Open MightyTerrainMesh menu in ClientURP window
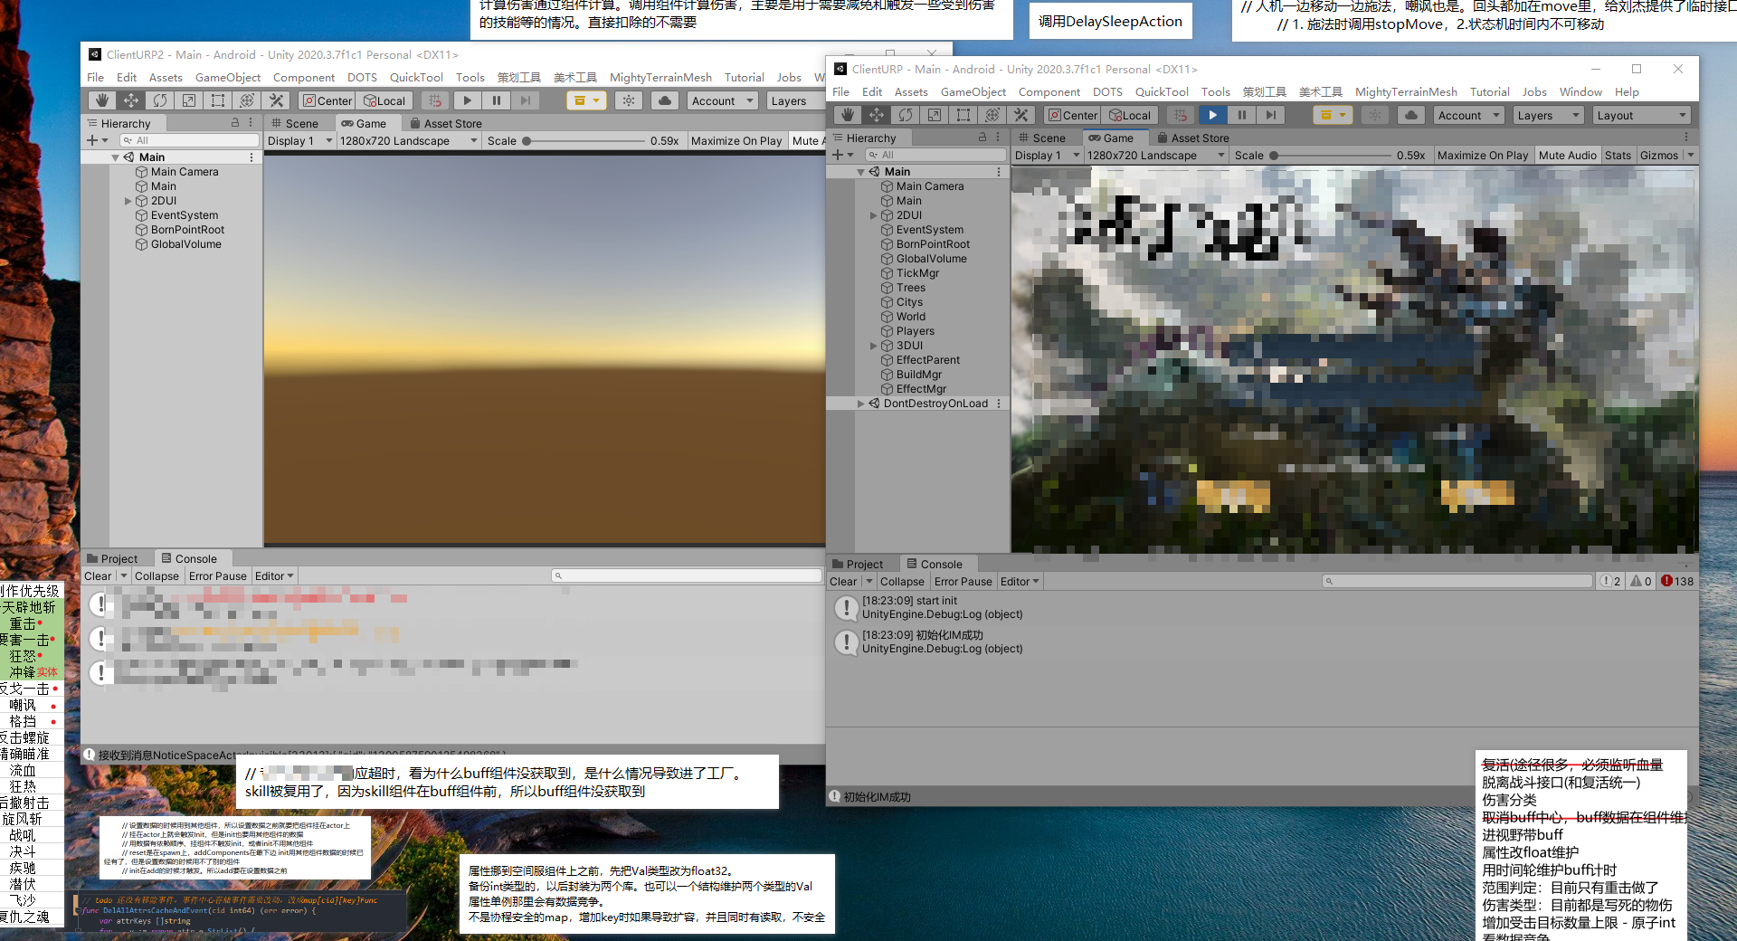1737x941 pixels. pyautogui.click(x=1406, y=92)
